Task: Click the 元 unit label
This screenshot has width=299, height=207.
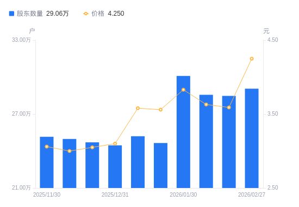Action: point(266,30)
